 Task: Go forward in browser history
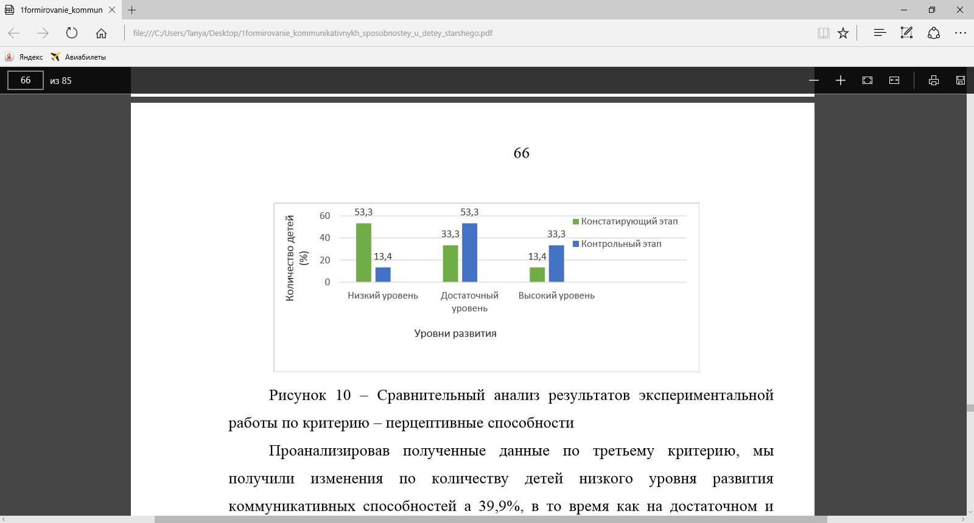tap(43, 33)
